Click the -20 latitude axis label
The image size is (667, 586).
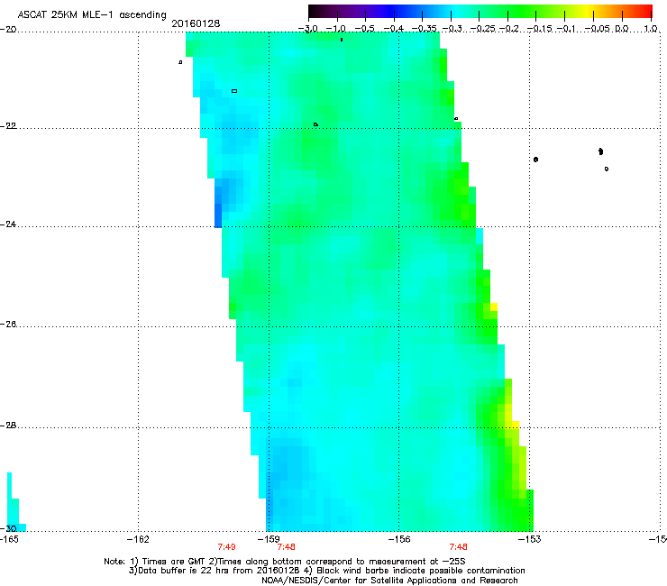click(8, 30)
